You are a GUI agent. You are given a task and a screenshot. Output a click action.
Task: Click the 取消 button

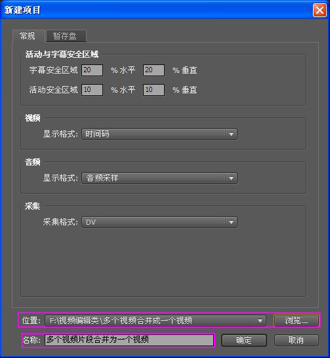(297, 340)
